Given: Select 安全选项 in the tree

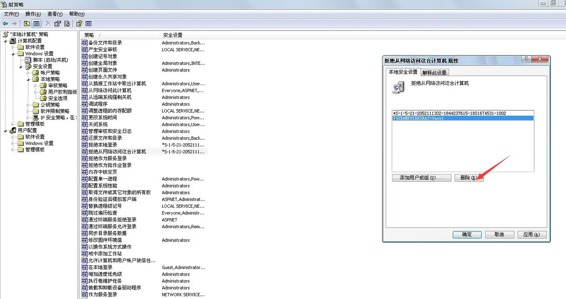Looking at the screenshot, I should pos(58,98).
